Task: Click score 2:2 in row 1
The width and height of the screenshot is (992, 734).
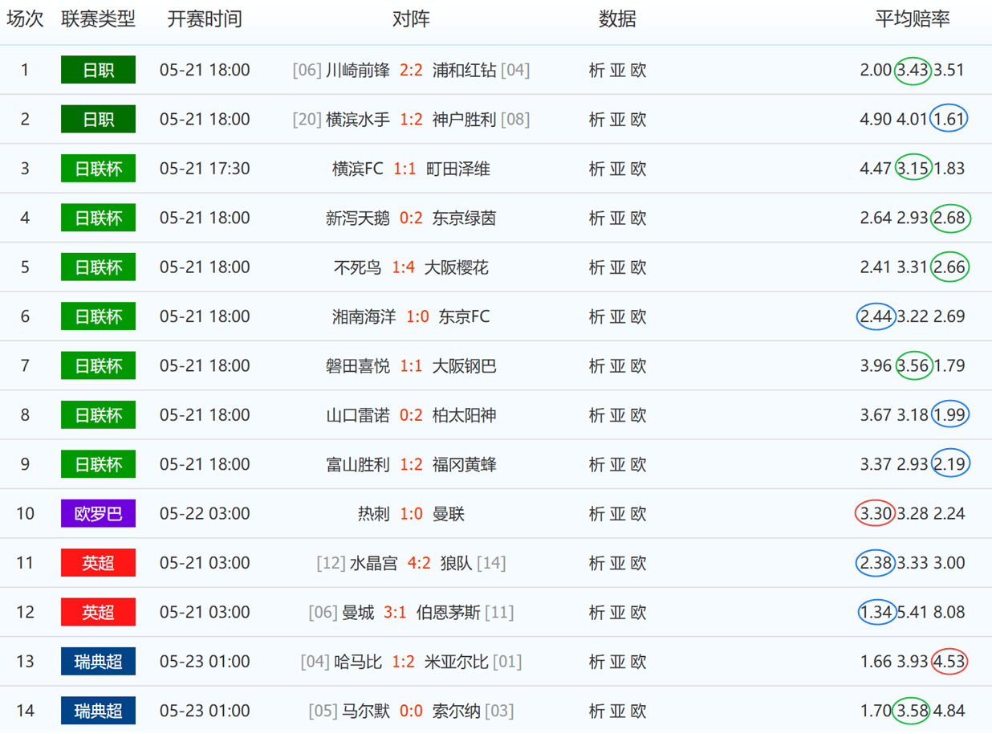Action: point(411,71)
